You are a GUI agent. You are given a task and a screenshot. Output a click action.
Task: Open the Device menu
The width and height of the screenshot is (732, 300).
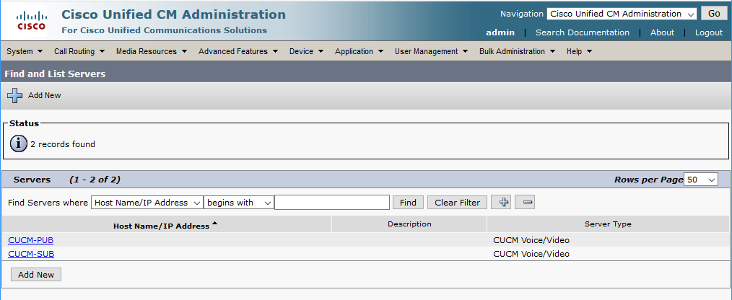coord(306,51)
